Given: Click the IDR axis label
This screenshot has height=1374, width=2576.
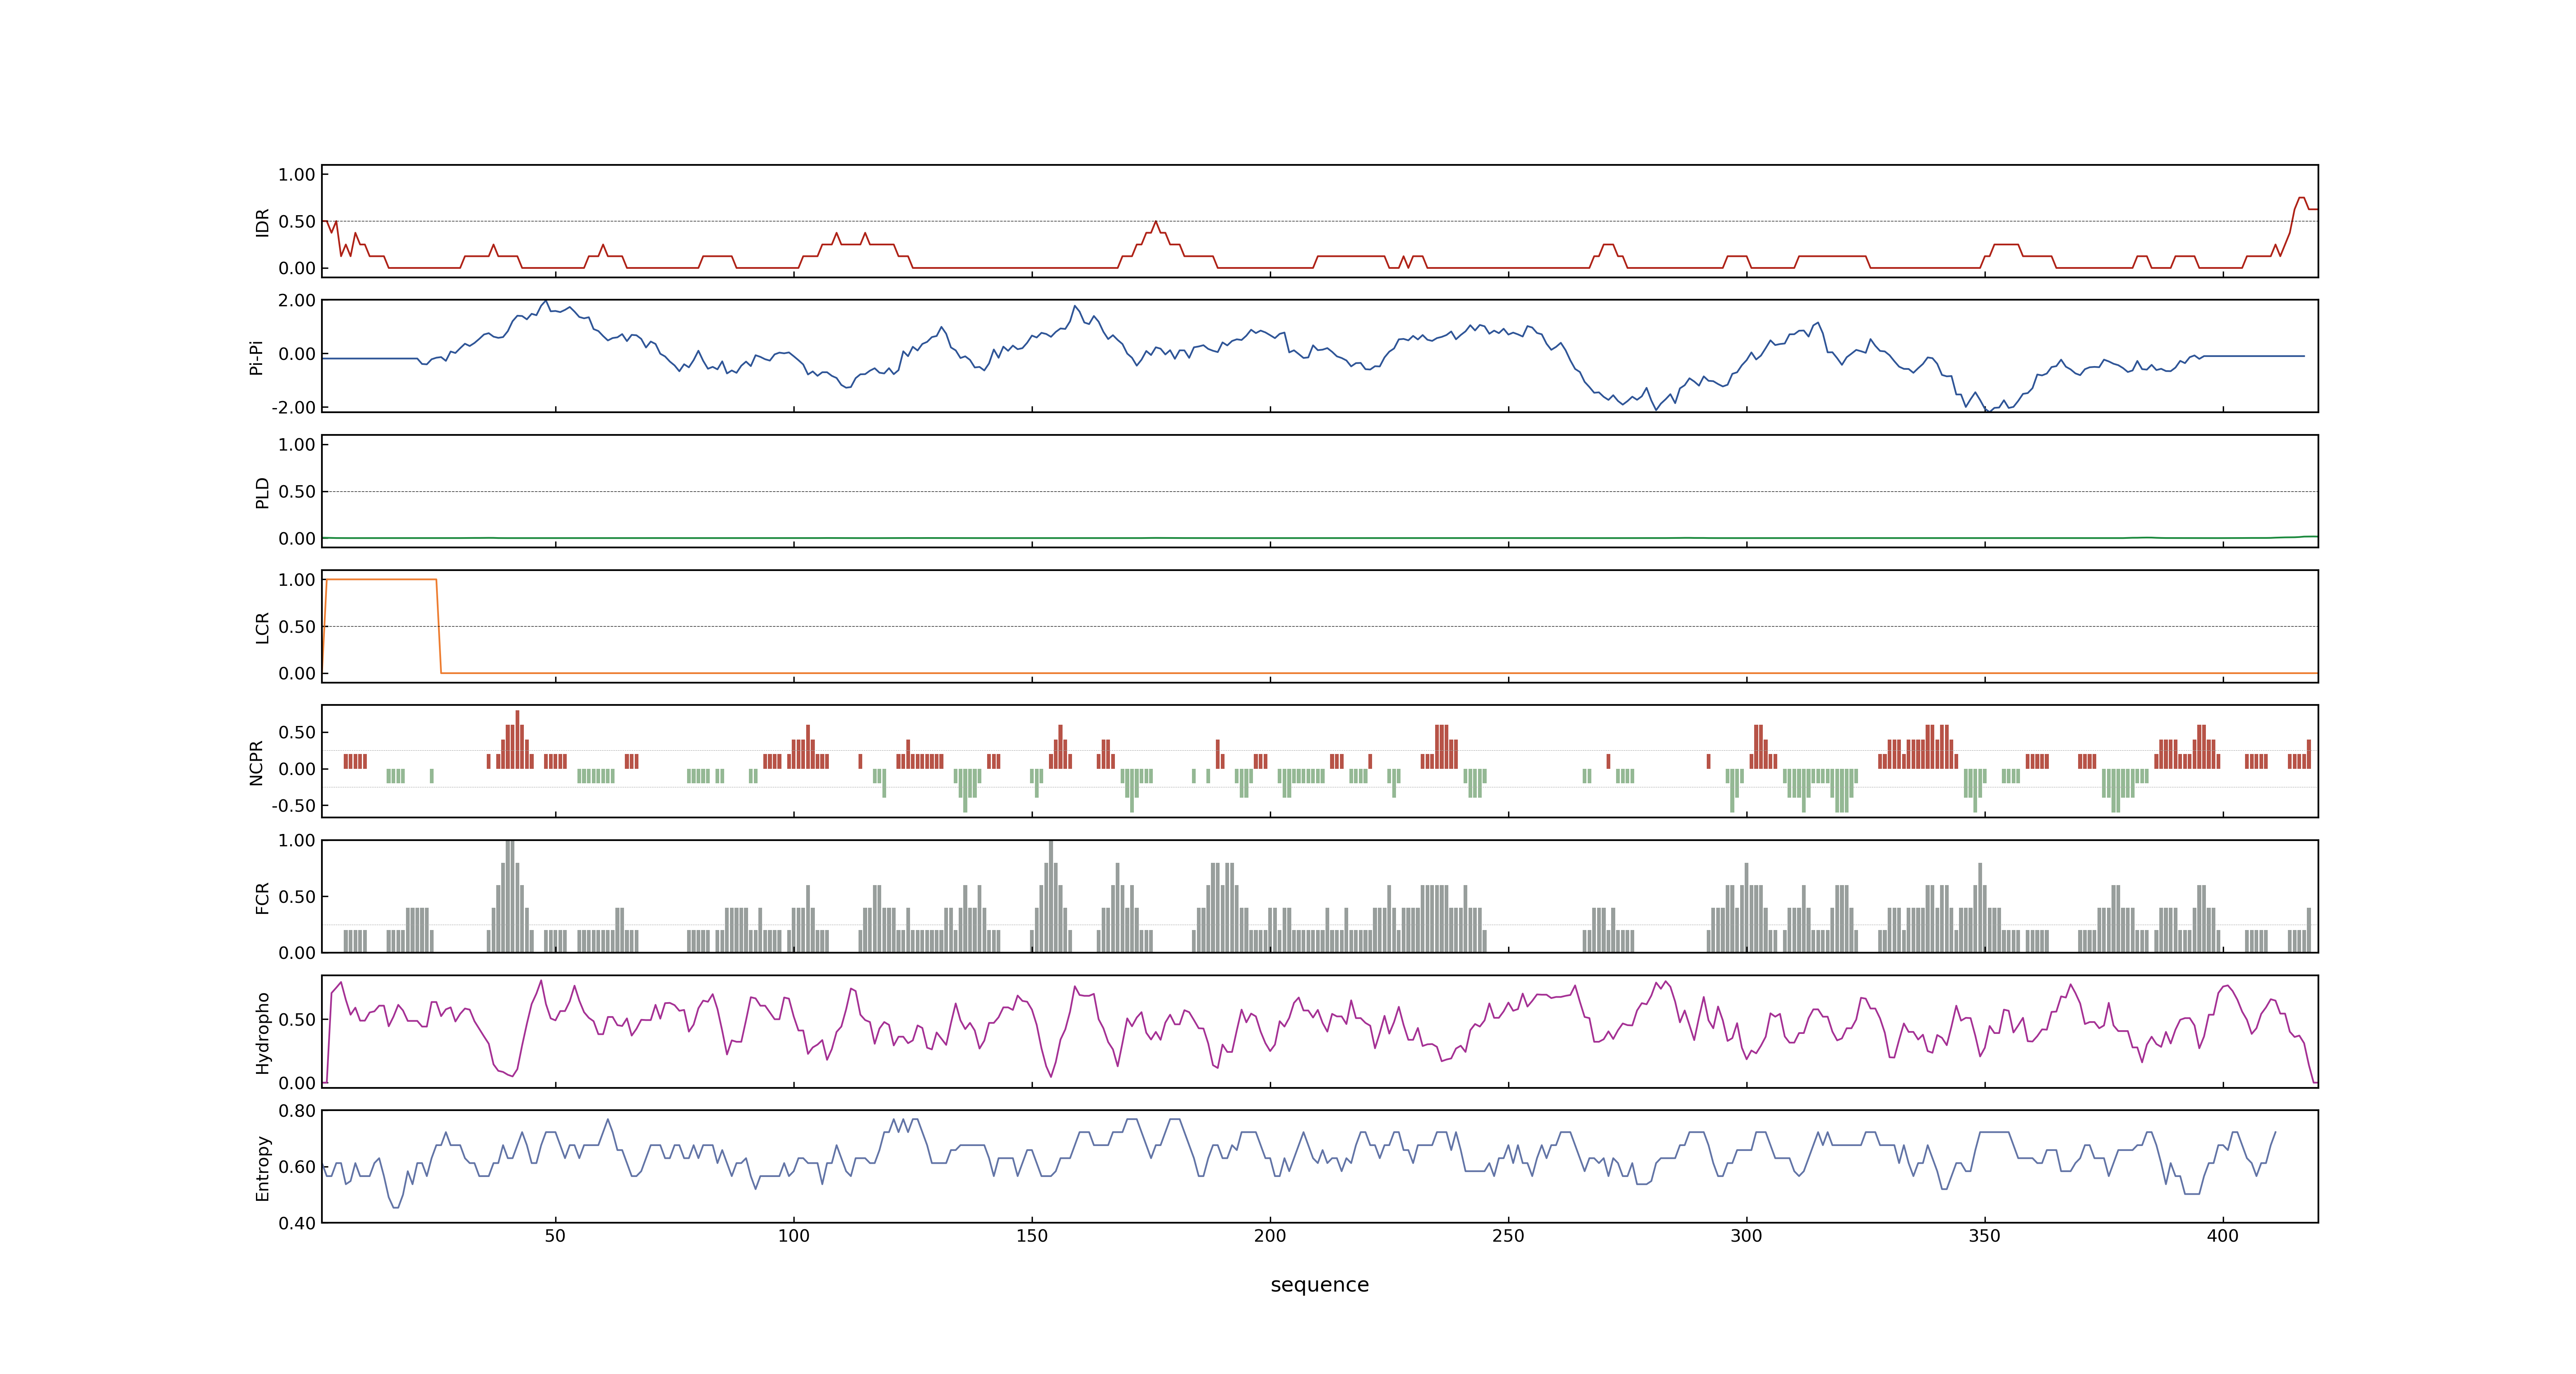Looking at the screenshot, I should click(263, 222).
